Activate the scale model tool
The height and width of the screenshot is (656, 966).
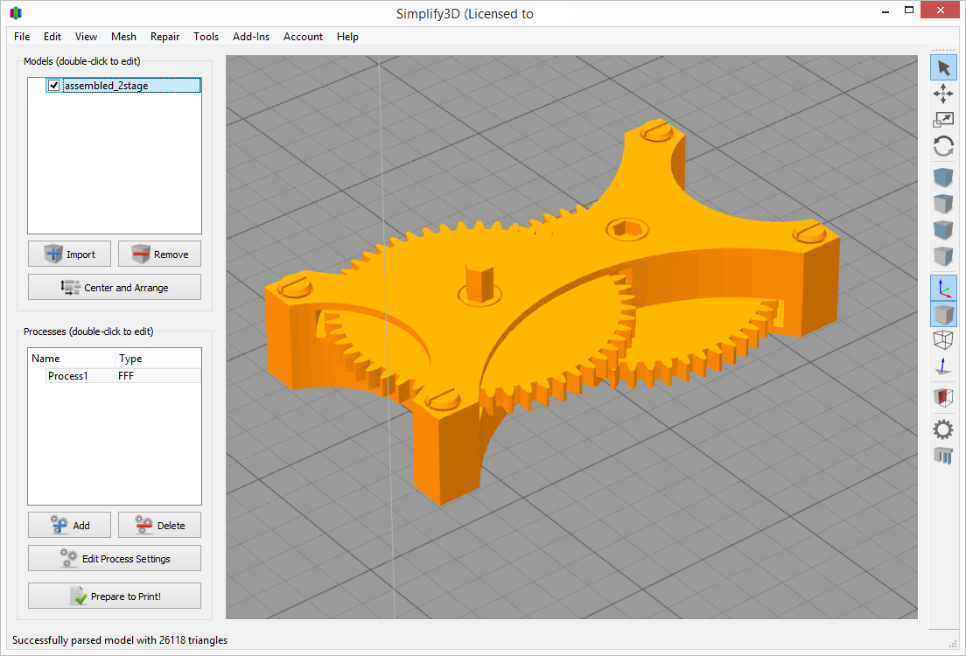click(943, 120)
